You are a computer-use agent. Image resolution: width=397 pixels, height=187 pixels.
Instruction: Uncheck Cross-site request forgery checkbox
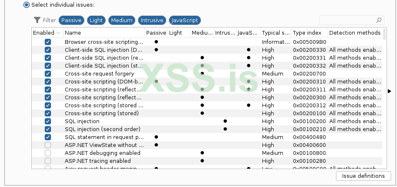click(48, 73)
